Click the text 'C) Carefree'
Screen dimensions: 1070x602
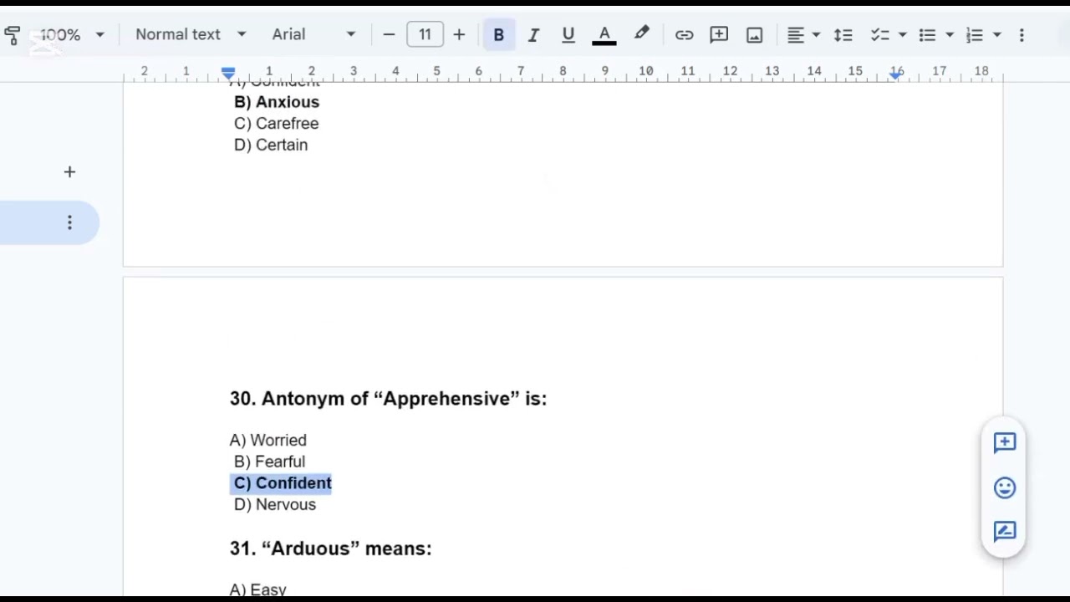click(277, 124)
